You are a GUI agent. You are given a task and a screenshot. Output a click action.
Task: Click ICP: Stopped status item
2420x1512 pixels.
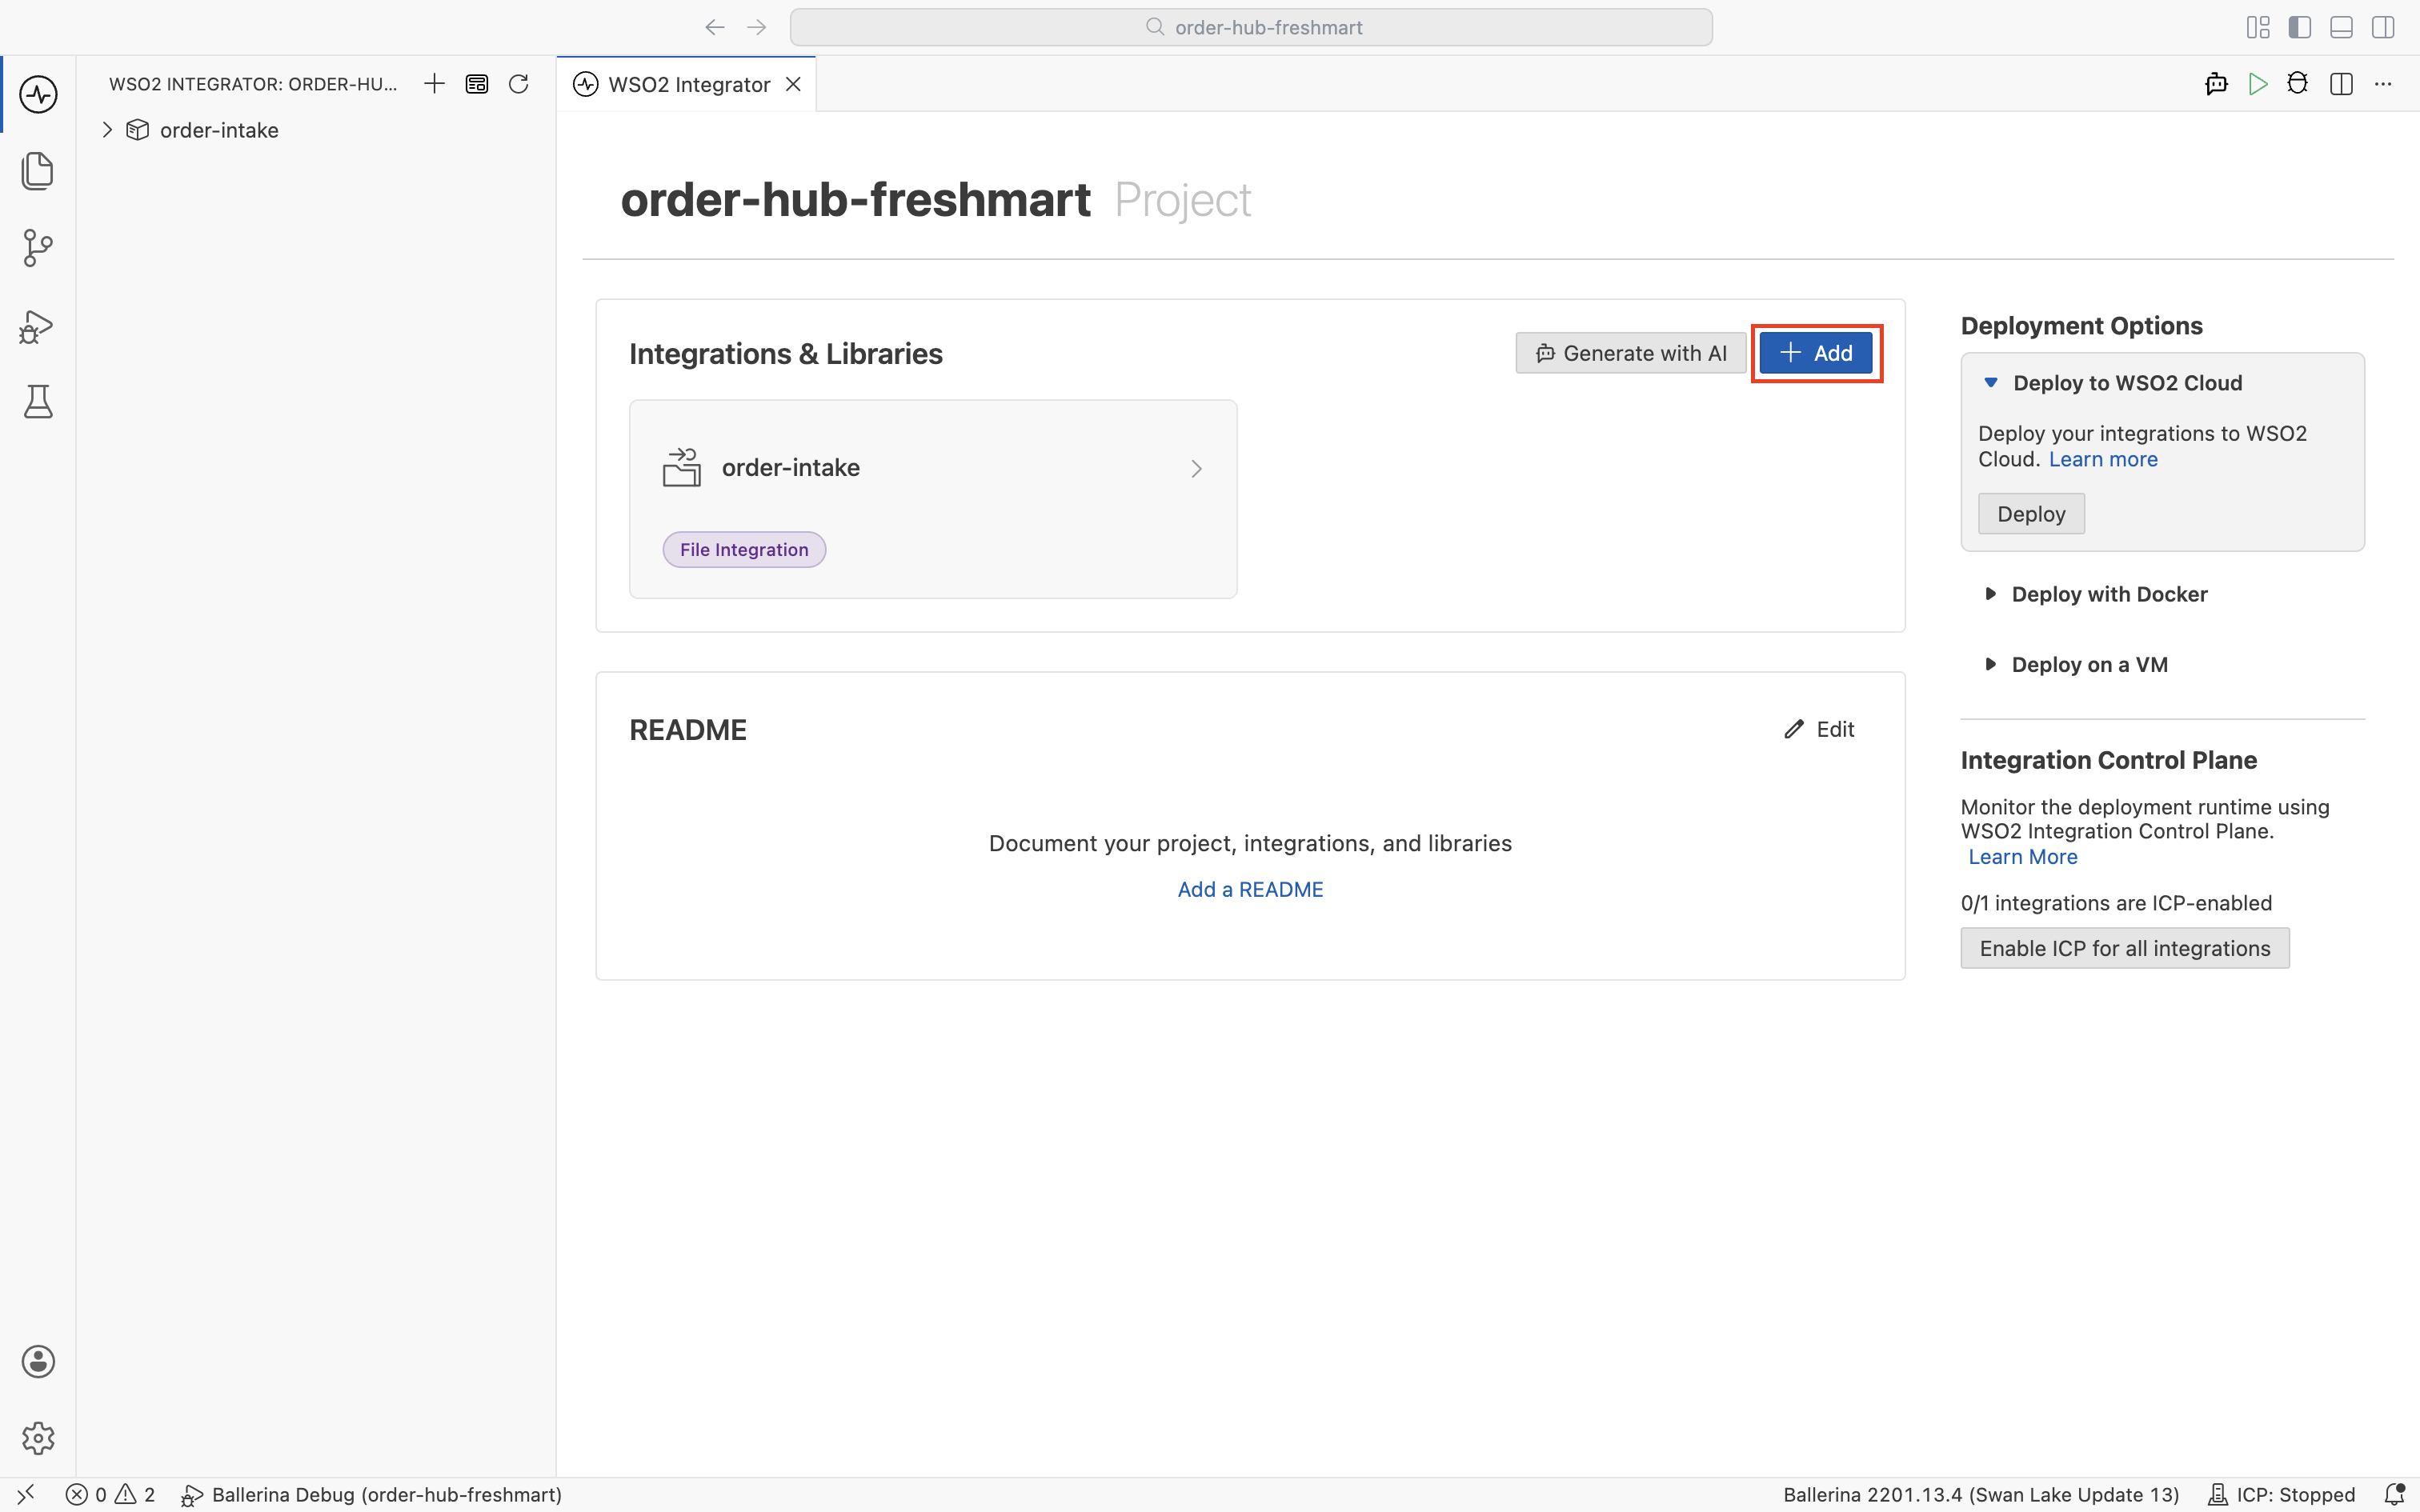coord(2281,1494)
